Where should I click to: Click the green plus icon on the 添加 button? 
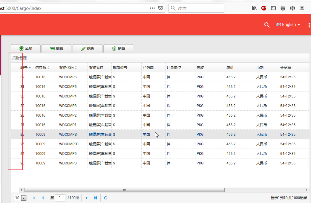tap(21, 48)
